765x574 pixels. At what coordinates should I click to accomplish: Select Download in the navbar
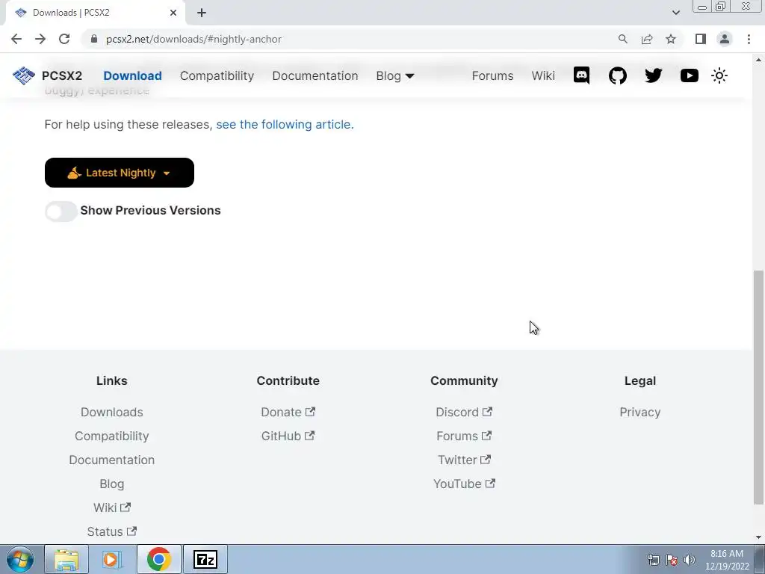coord(133,75)
